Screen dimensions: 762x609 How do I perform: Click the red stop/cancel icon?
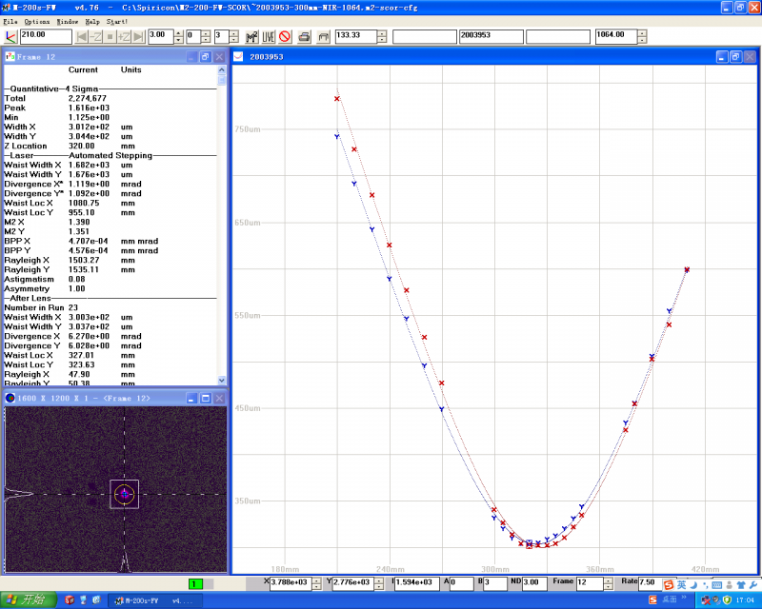(x=284, y=37)
